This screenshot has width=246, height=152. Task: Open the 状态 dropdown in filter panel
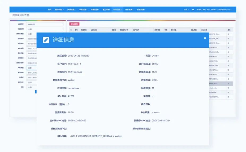[x=31, y=87]
